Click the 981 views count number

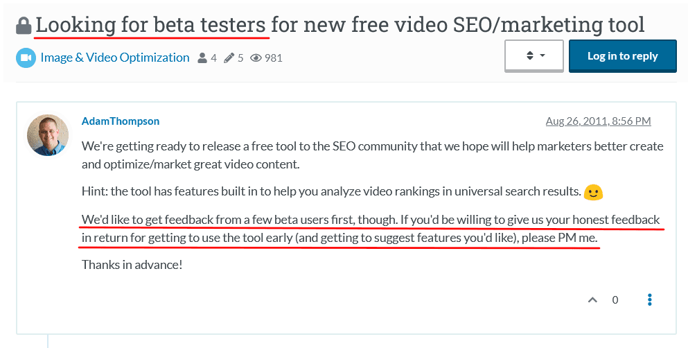coord(274,58)
